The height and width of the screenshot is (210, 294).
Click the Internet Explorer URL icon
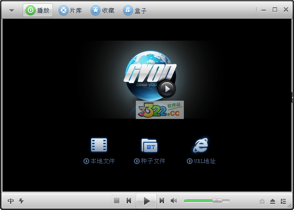(x=201, y=145)
